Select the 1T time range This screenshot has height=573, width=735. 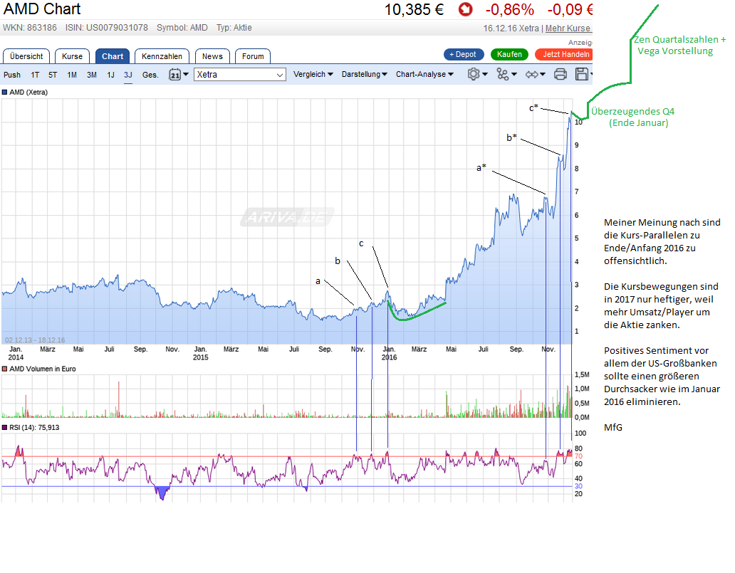(x=35, y=75)
